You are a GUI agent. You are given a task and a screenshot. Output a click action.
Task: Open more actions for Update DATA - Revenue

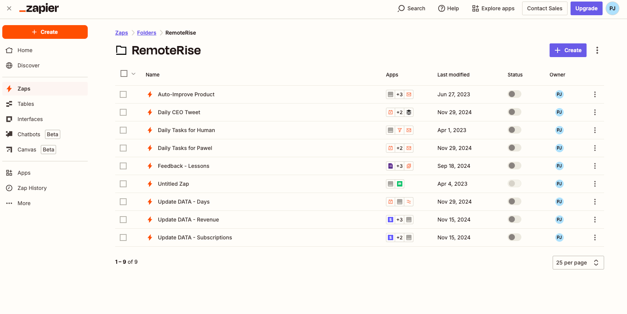point(595,220)
